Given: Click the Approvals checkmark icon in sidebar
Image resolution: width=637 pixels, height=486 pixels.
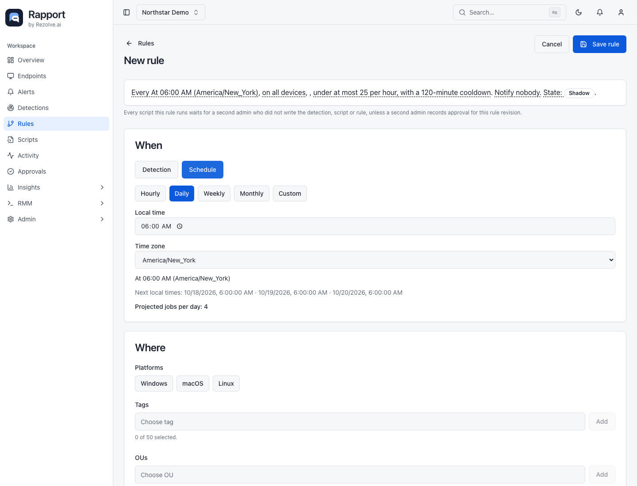Looking at the screenshot, I should (x=11, y=171).
